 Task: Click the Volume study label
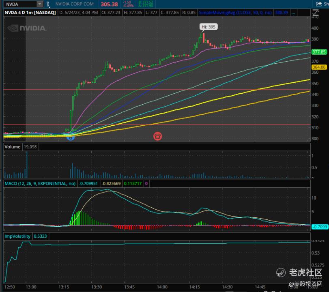click(x=13, y=147)
